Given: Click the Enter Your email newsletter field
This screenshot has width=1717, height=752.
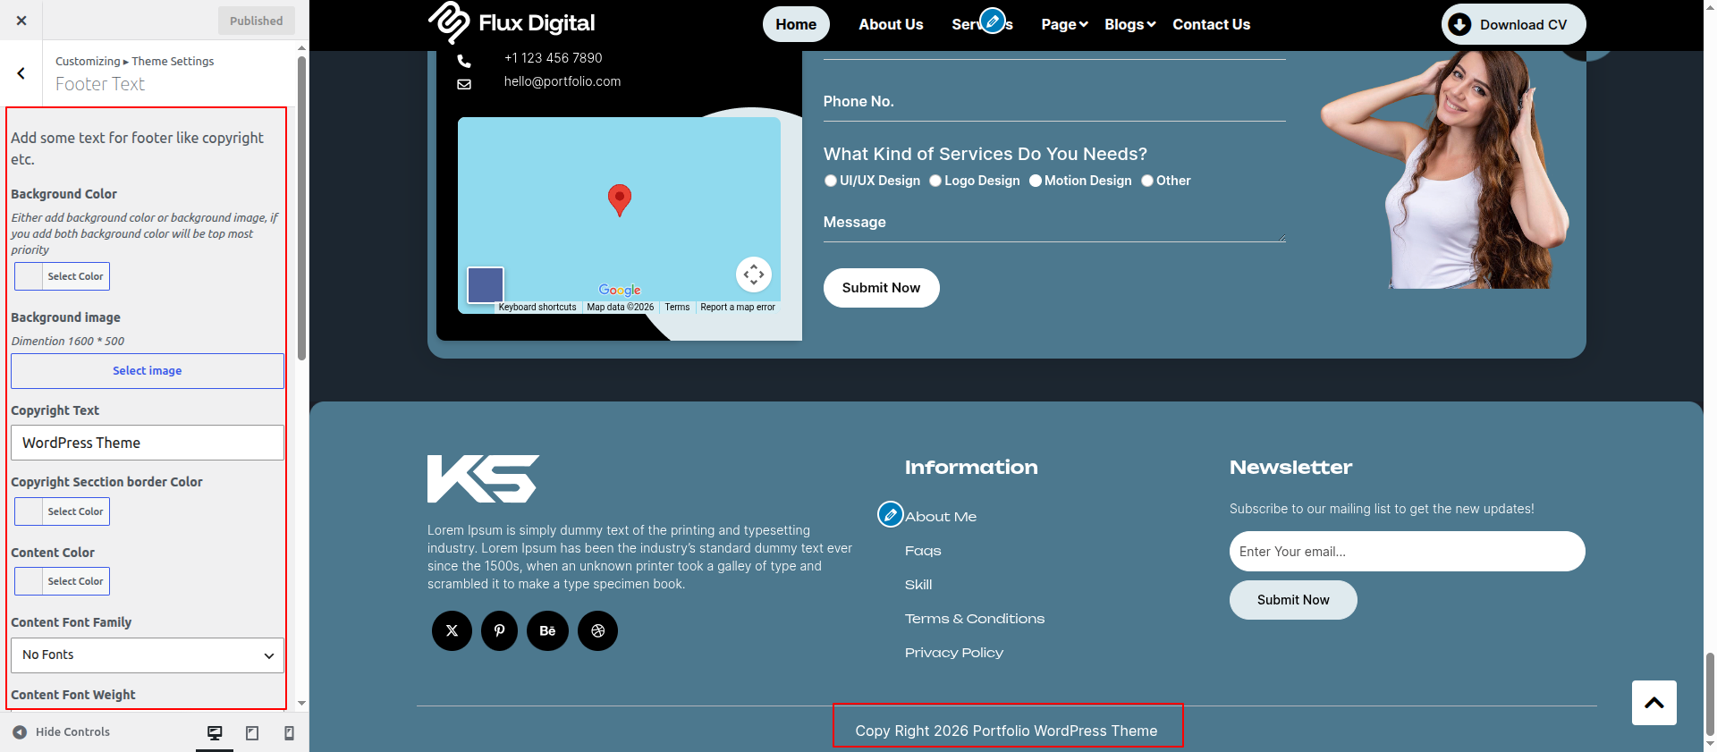Looking at the screenshot, I should click(1407, 552).
